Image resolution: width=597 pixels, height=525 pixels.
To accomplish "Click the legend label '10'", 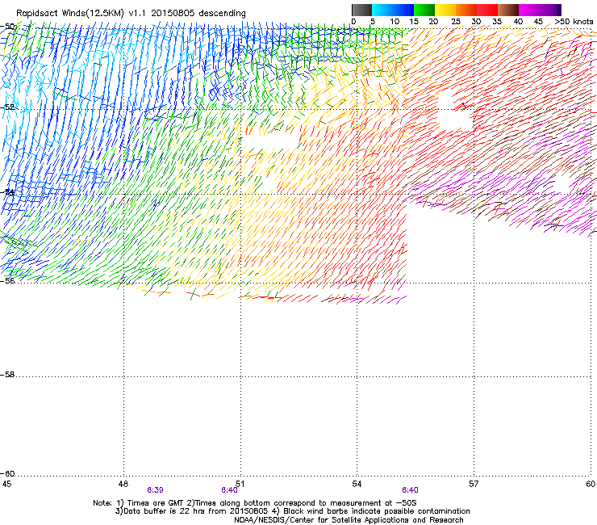I will [x=395, y=22].
